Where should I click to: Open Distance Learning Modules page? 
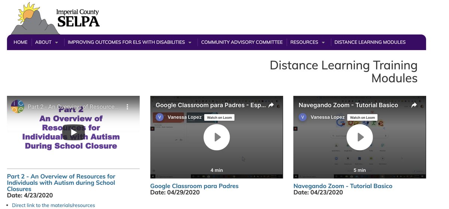pyautogui.click(x=370, y=42)
